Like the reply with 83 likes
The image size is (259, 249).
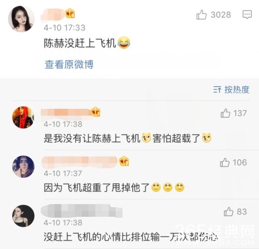229,212
